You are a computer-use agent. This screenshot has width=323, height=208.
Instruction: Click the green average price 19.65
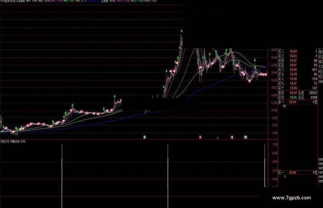293,97
